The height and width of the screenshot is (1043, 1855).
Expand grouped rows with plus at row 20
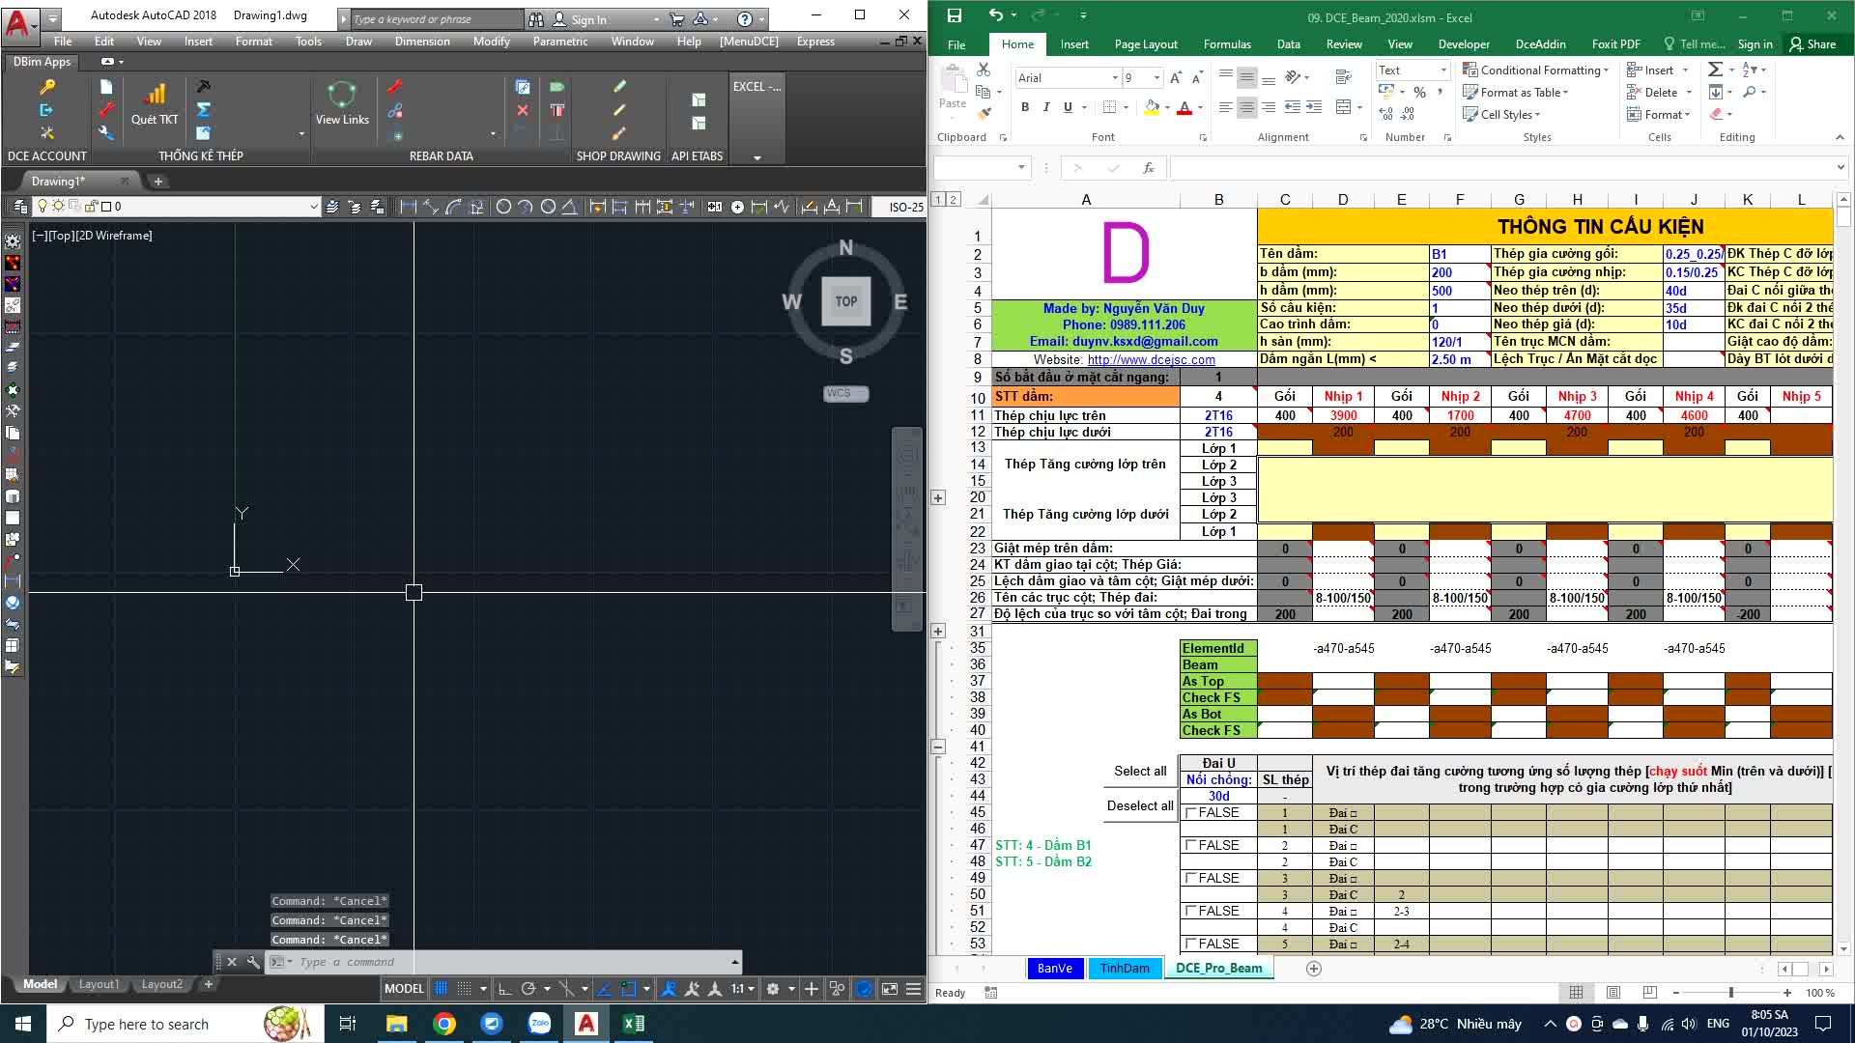(x=938, y=498)
